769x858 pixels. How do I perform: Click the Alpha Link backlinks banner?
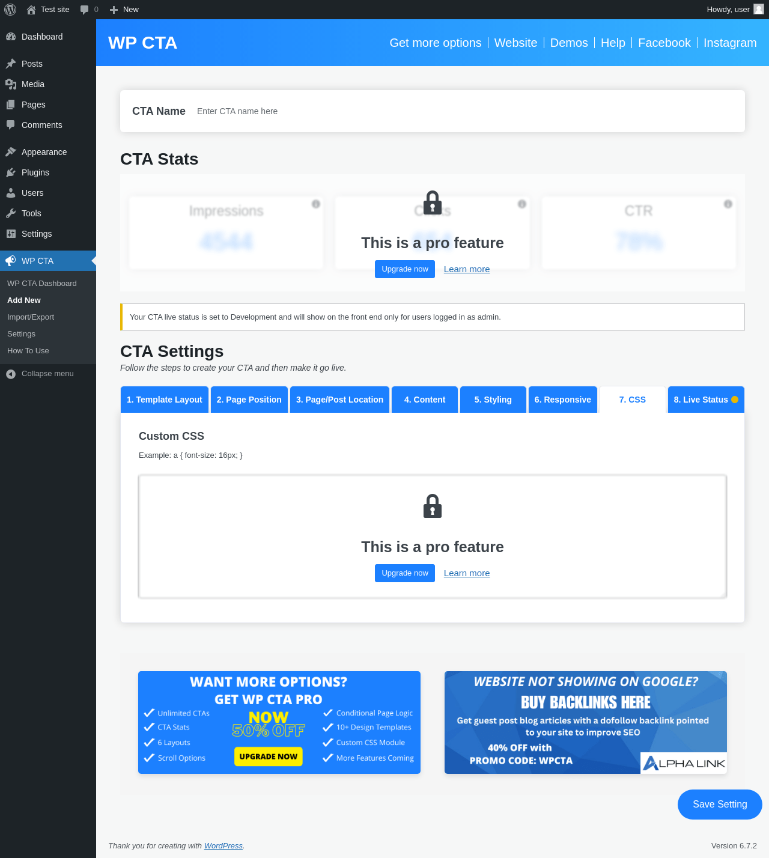pyautogui.click(x=586, y=722)
